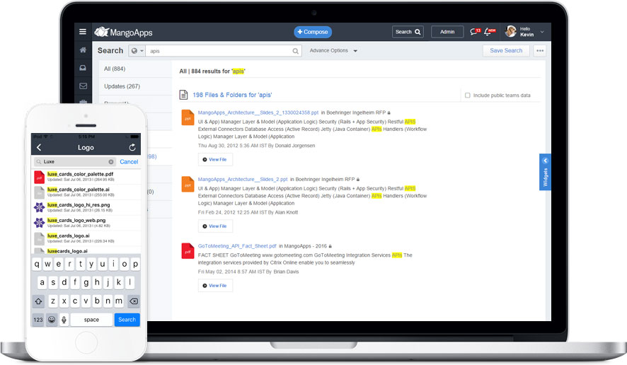
Task: Open the mail envelope sidebar icon
Action: click(83, 86)
